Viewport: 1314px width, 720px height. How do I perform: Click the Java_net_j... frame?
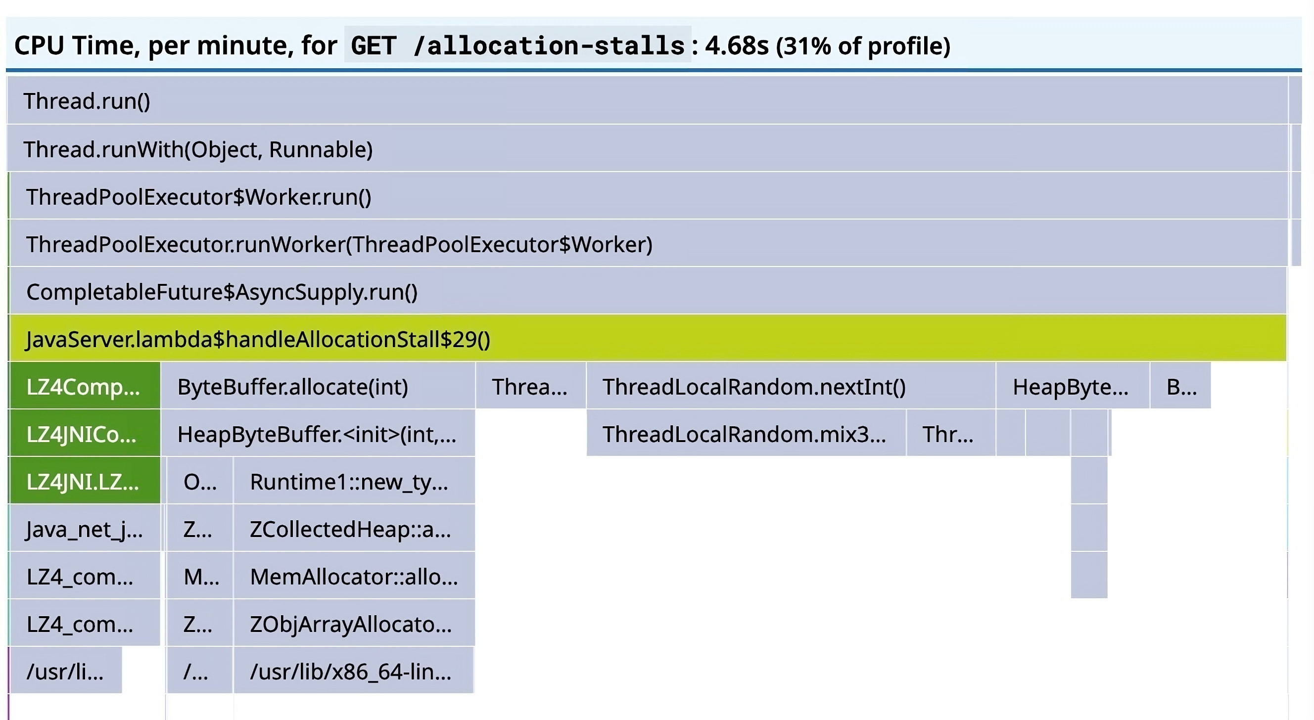(84, 529)
